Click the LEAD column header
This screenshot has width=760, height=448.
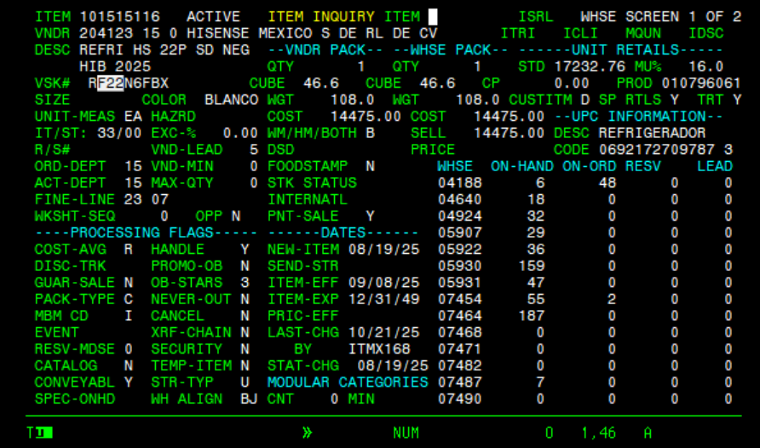click(715, 167)
